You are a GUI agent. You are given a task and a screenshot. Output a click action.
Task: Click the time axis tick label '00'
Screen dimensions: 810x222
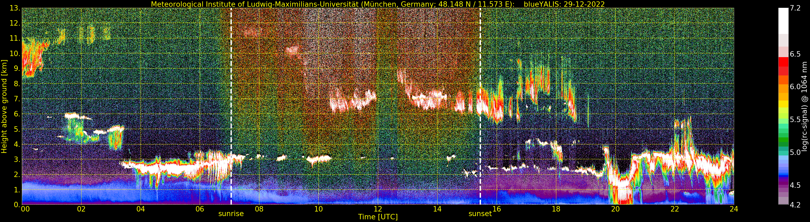(x=25, y=209)
